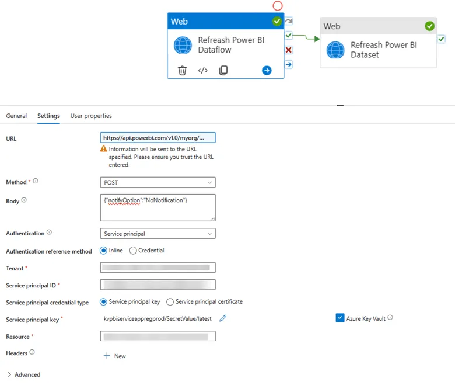Click the Service principal ID field

157,285
